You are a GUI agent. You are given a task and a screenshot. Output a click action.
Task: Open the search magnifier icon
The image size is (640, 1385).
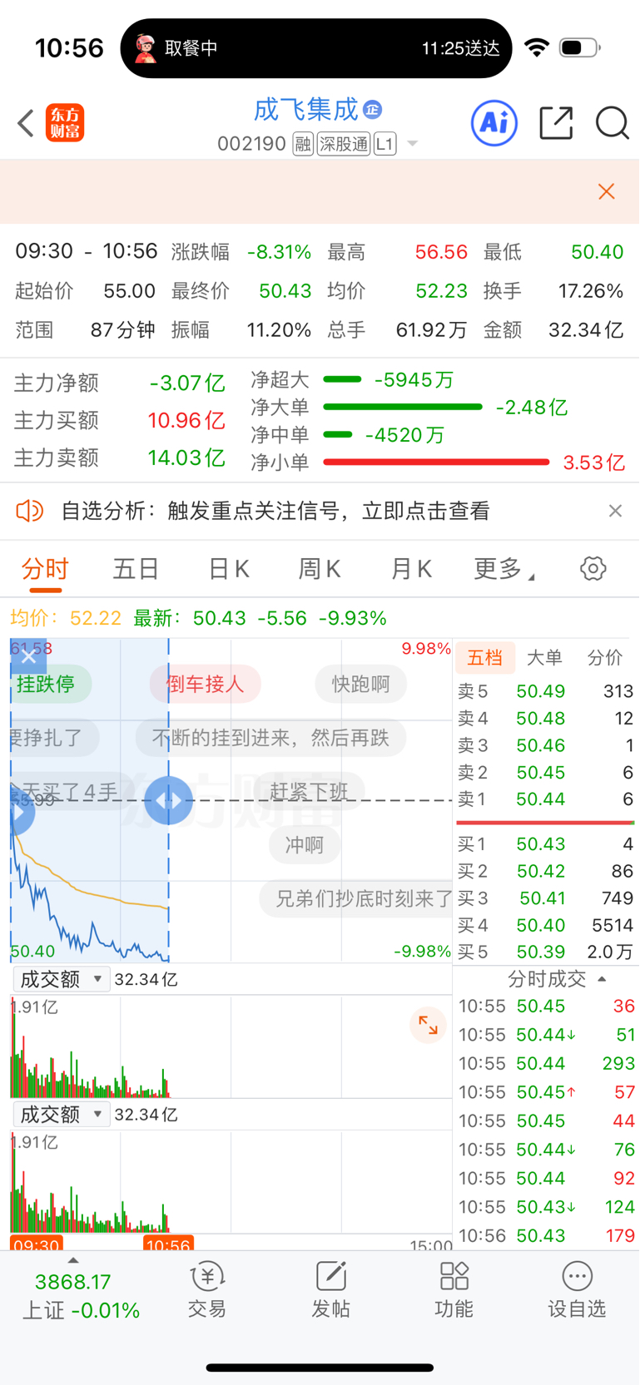pyautogui.click(x=612, y=123)
